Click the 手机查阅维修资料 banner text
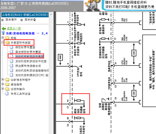 pyautogui.click(x=130, y=5)
